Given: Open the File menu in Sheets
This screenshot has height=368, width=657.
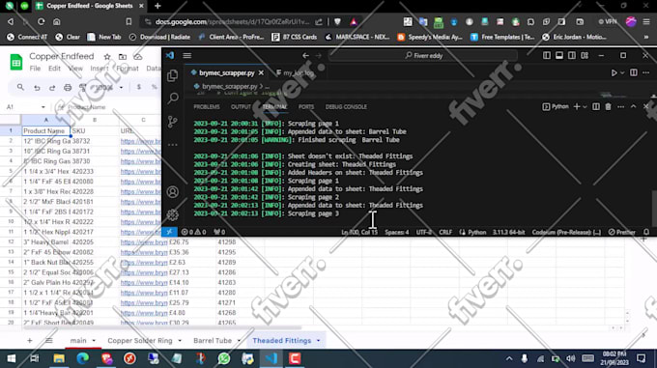Looking at the screenshot, I should pyautogui.click(x=35, y=69).
